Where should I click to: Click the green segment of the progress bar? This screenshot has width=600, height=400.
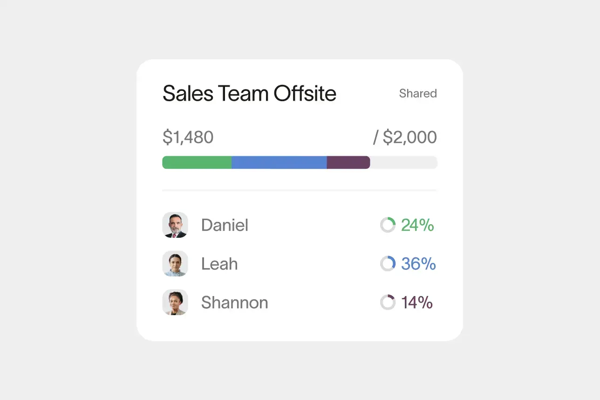pos(196,162)
